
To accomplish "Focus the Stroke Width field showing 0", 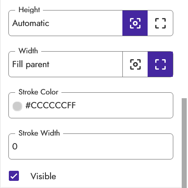I will pos(91,146).
